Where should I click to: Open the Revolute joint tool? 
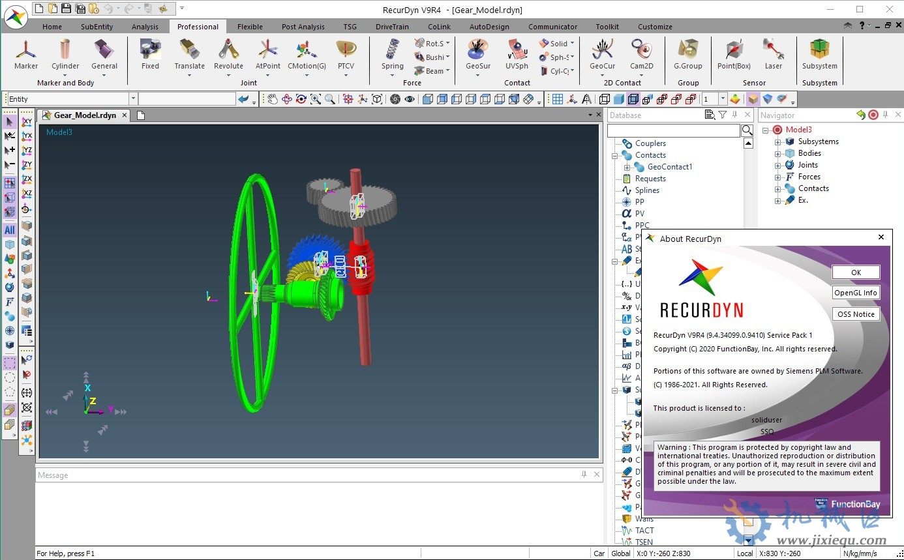(x=228, y=57)
